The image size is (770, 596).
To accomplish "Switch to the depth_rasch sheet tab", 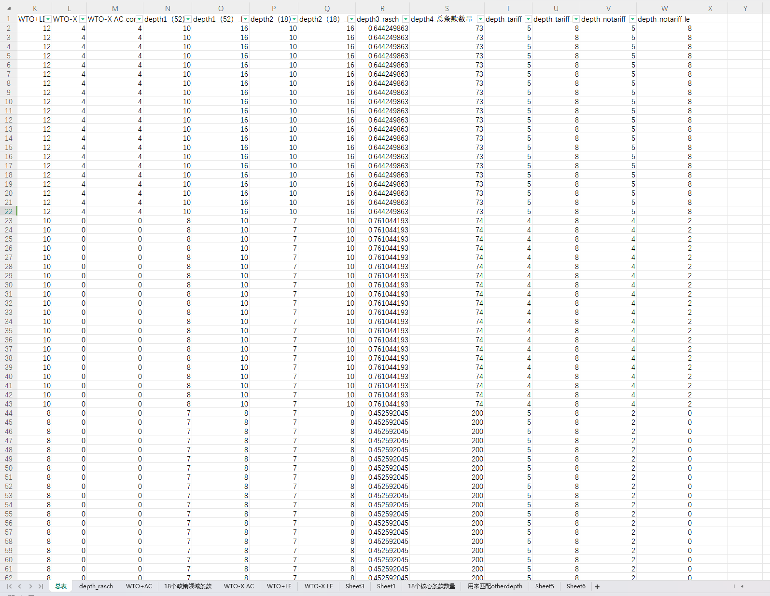I will (96, 586).
